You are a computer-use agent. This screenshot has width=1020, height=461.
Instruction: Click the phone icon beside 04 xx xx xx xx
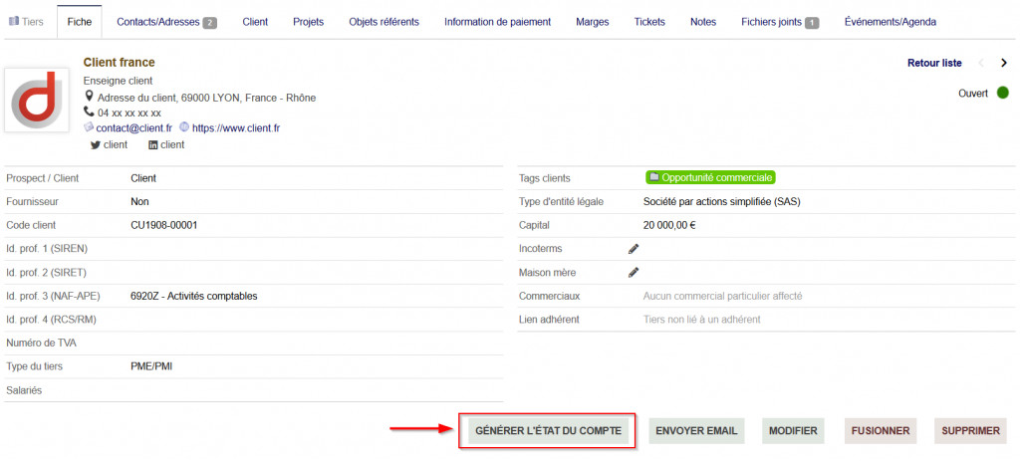point(89,112)
